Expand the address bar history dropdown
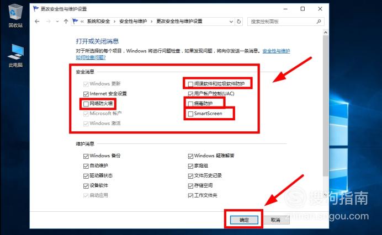 click(231, 22)
